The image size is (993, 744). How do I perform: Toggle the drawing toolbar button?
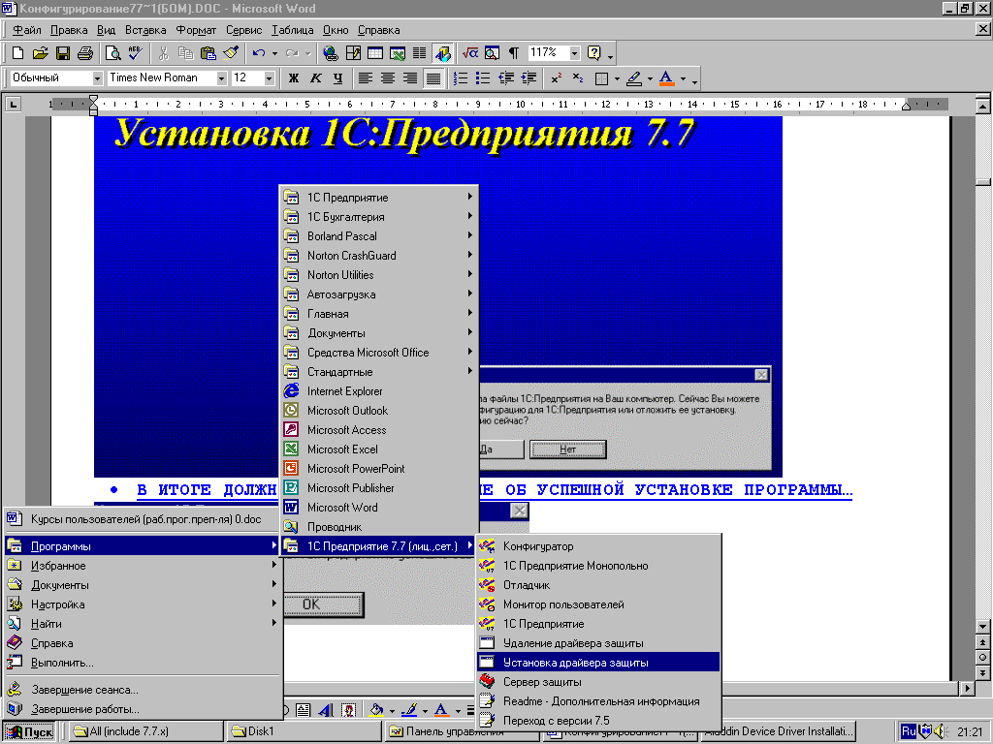(x=442, y=53)
